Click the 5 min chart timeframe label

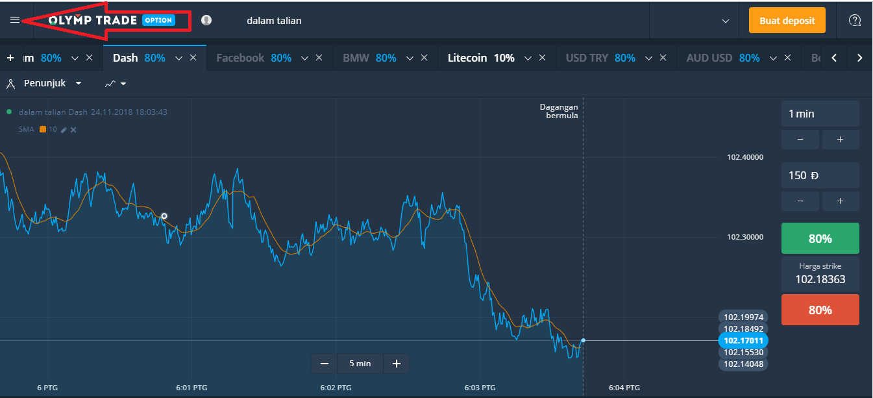(360, 364)
